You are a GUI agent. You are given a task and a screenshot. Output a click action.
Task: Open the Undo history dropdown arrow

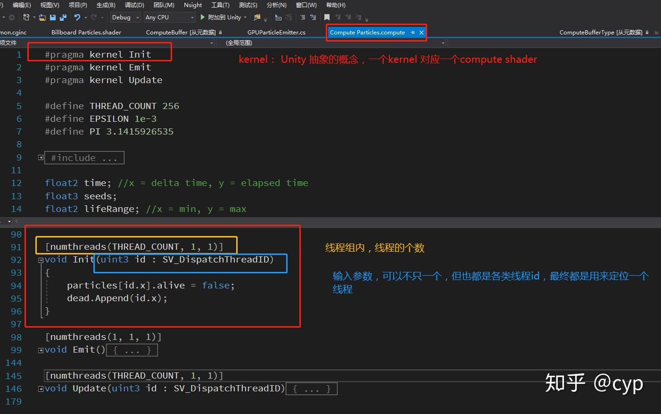pyautogui.click(x=85, y=17)
